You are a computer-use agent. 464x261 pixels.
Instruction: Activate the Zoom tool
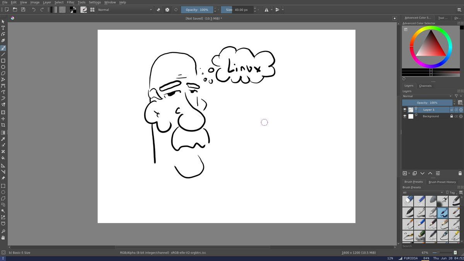click(3, 231)
